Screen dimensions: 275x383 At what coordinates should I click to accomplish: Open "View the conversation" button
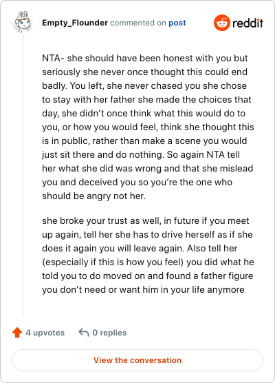[x=137, y=360]
